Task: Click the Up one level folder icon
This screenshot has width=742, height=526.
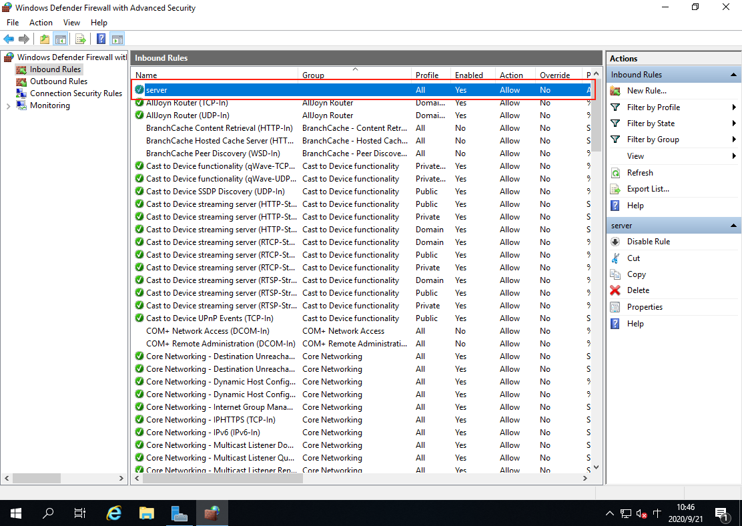Action: pyautogui.click(x=45, y=39)
